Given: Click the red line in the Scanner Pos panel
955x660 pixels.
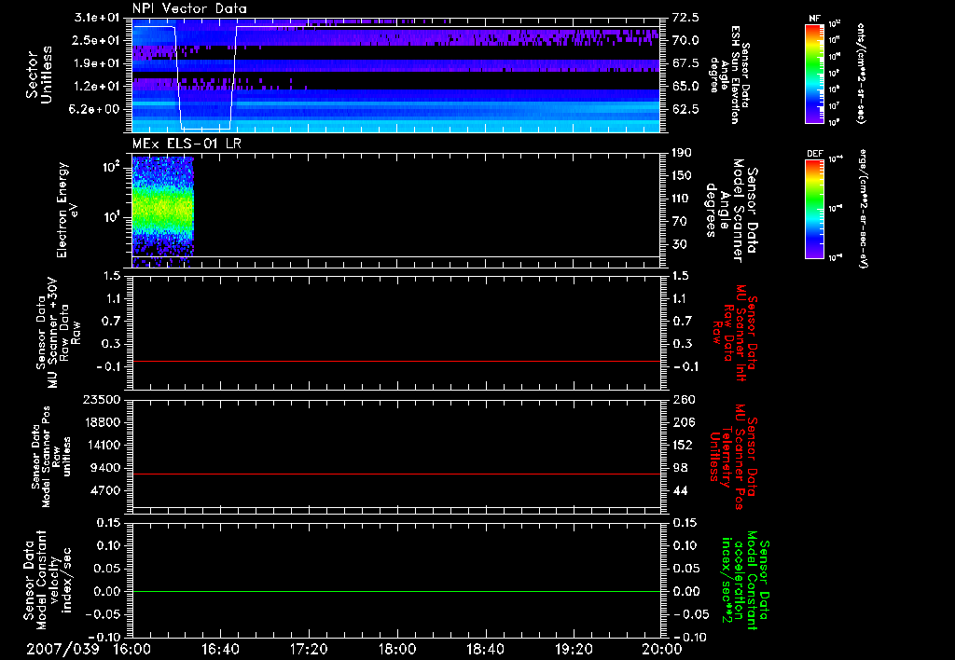Looking at the screenshot, I should 395,474.
